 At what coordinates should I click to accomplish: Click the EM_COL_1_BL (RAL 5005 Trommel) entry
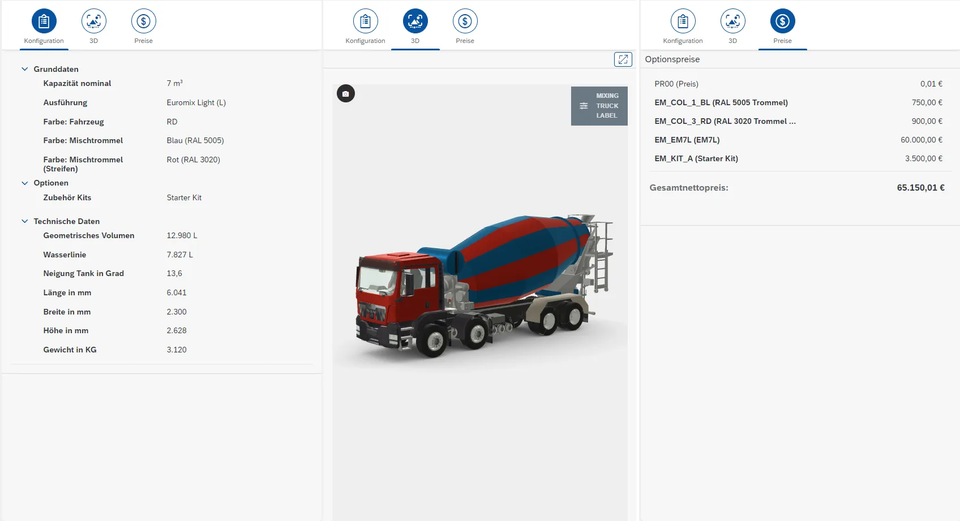tap(721, 103)
